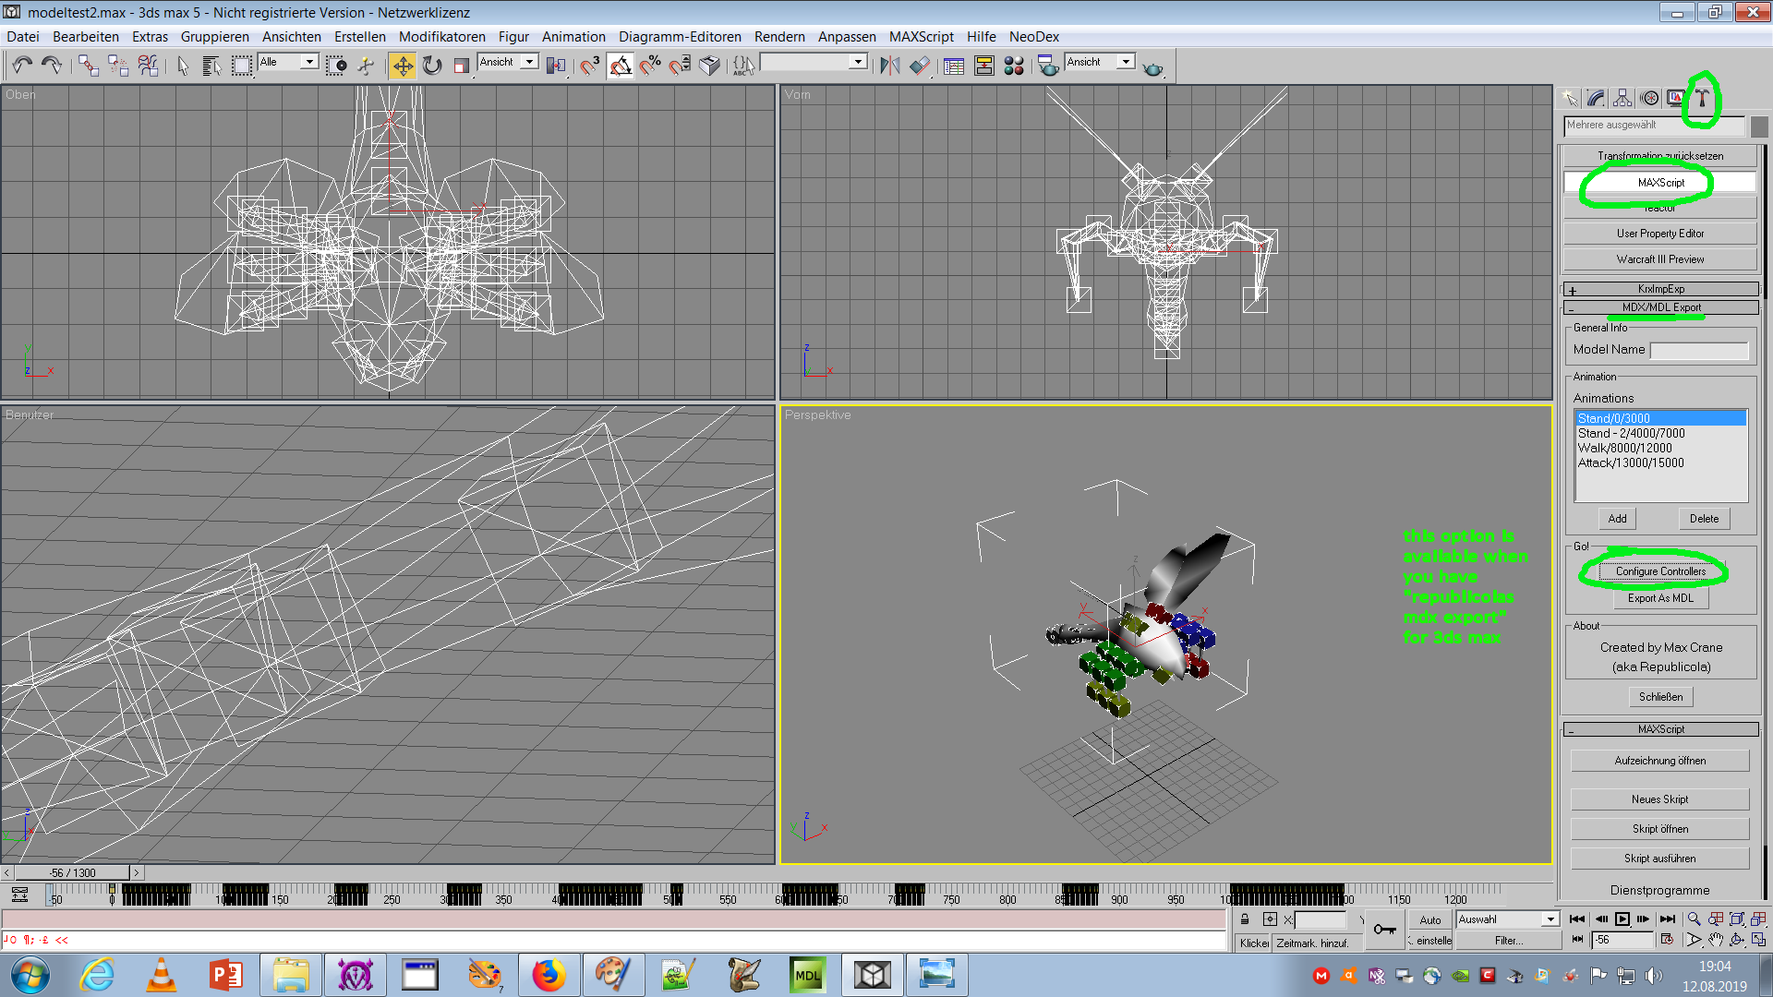
Task: Select the Move/Transform tool icon
Action: pyautogui.click(x=402, y=66)
